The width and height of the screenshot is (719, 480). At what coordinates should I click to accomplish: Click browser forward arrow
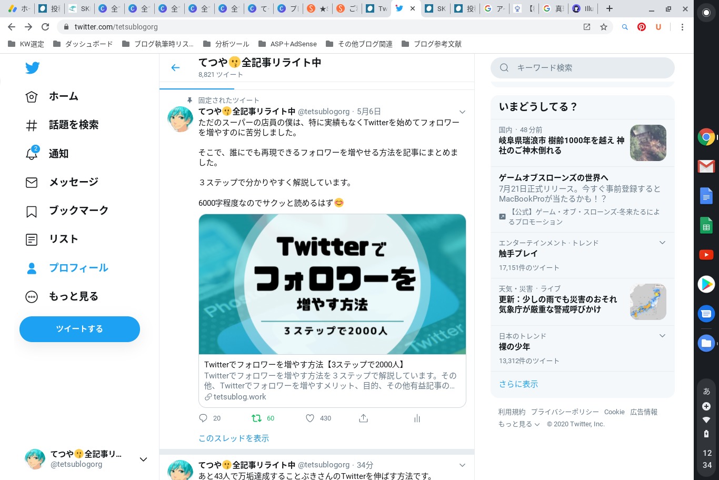28,27
